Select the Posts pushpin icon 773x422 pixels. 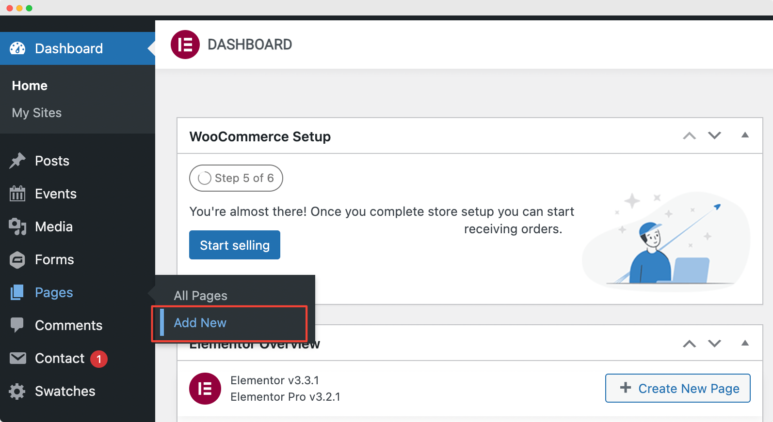(x=17, y=161)
